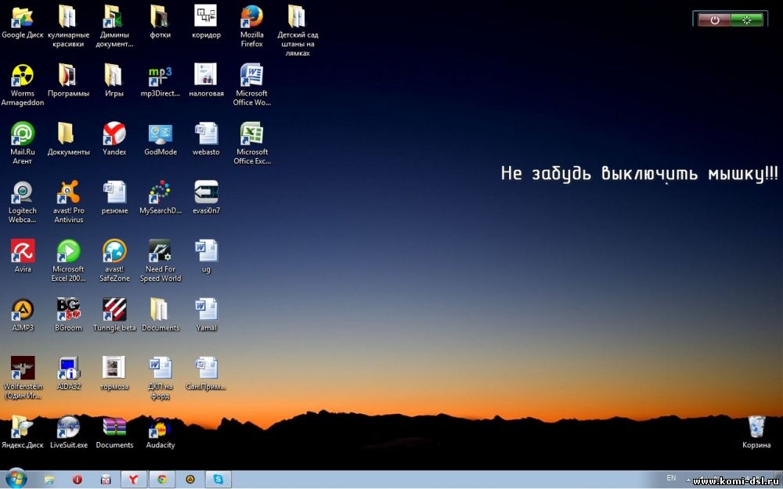The height and width of the screenshot is (489, 783).
Task: Select the Google Диск shortcut icon
Action: [23, 17]
